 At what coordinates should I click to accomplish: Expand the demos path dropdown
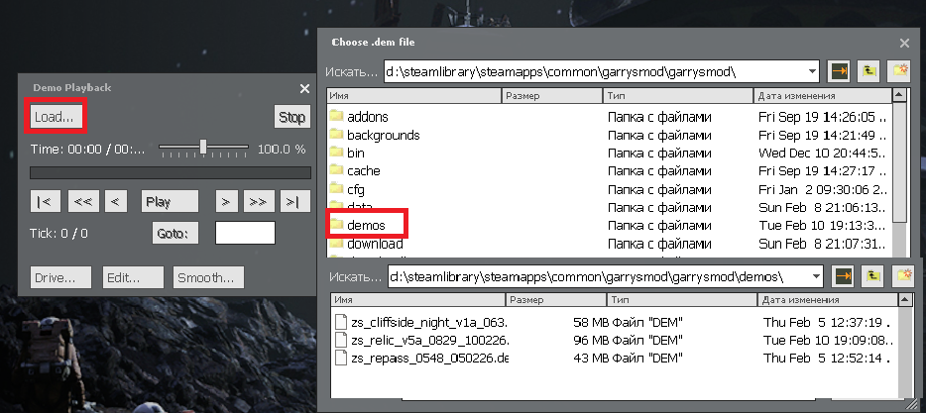point(814,275)
